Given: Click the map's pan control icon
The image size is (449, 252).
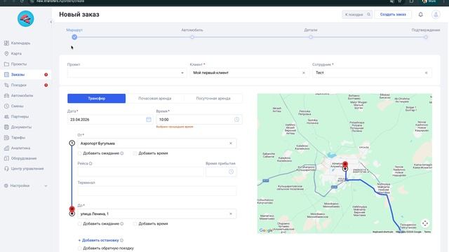Looking at the screenshot, I should pos(425,223).
